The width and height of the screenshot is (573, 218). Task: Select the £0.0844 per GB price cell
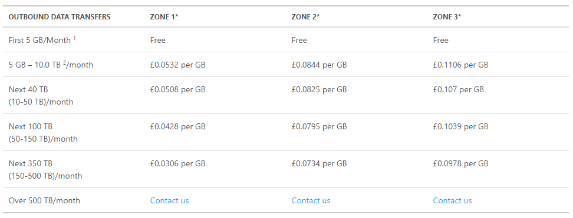tap(319, 65)
